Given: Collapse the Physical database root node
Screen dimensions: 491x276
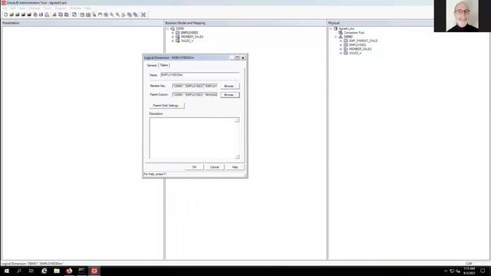Looking at the screenshot, I should pyautogui.click(x=331, y=28).
